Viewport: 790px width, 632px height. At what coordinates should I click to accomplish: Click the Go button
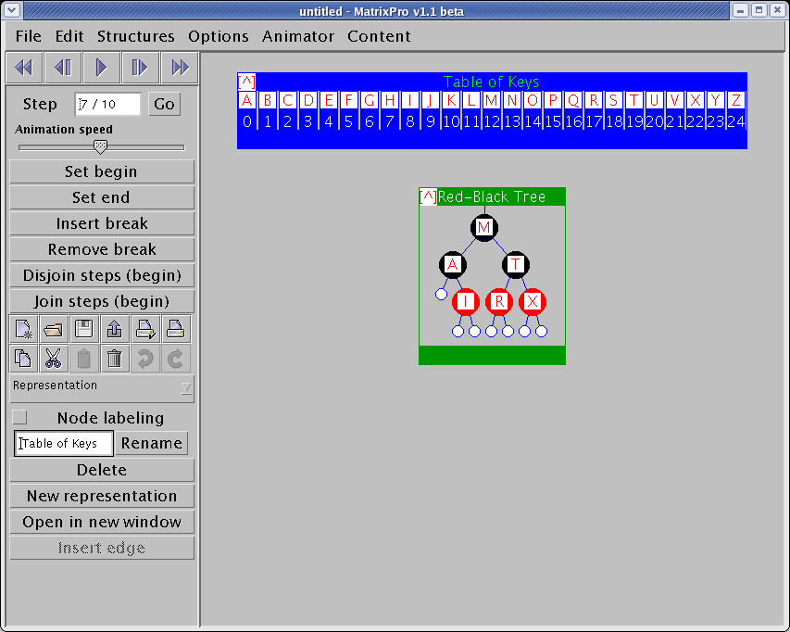click(x=164, y=105)
